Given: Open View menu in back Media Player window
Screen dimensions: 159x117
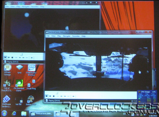Looking at the screenshot, I should [x=12, y=6].
